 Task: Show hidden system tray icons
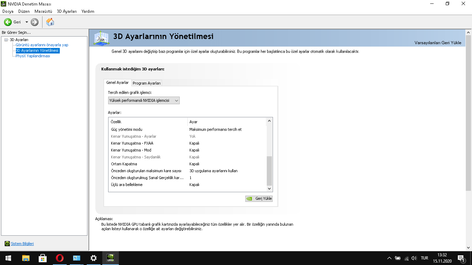pos(389,258)
